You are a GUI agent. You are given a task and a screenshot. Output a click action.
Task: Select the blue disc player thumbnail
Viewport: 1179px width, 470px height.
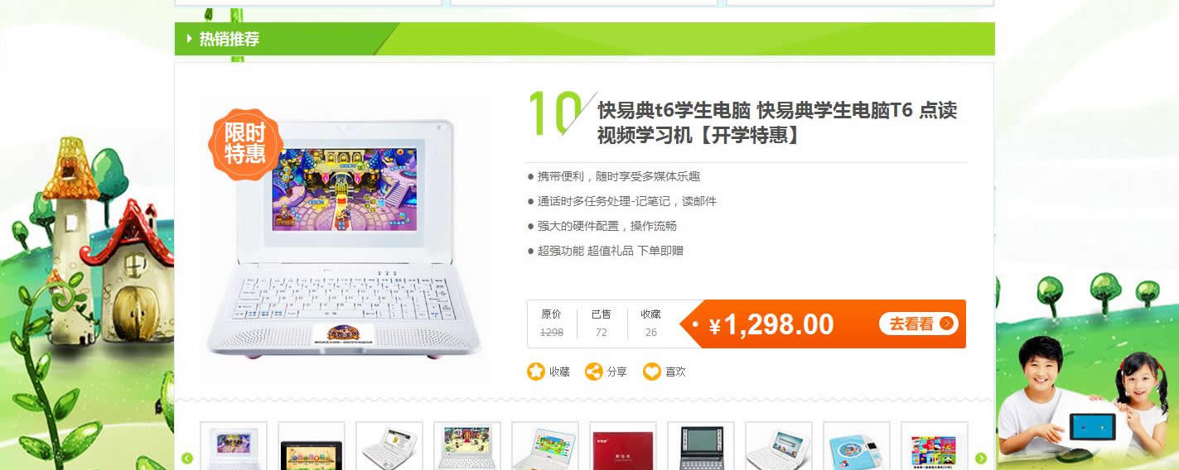point(856,445)
